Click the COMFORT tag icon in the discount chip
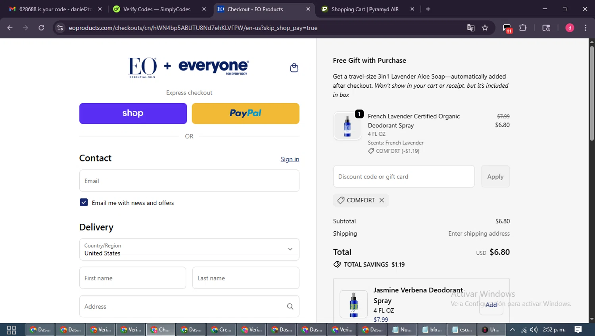595x336 pixels. tap(341, 200)
